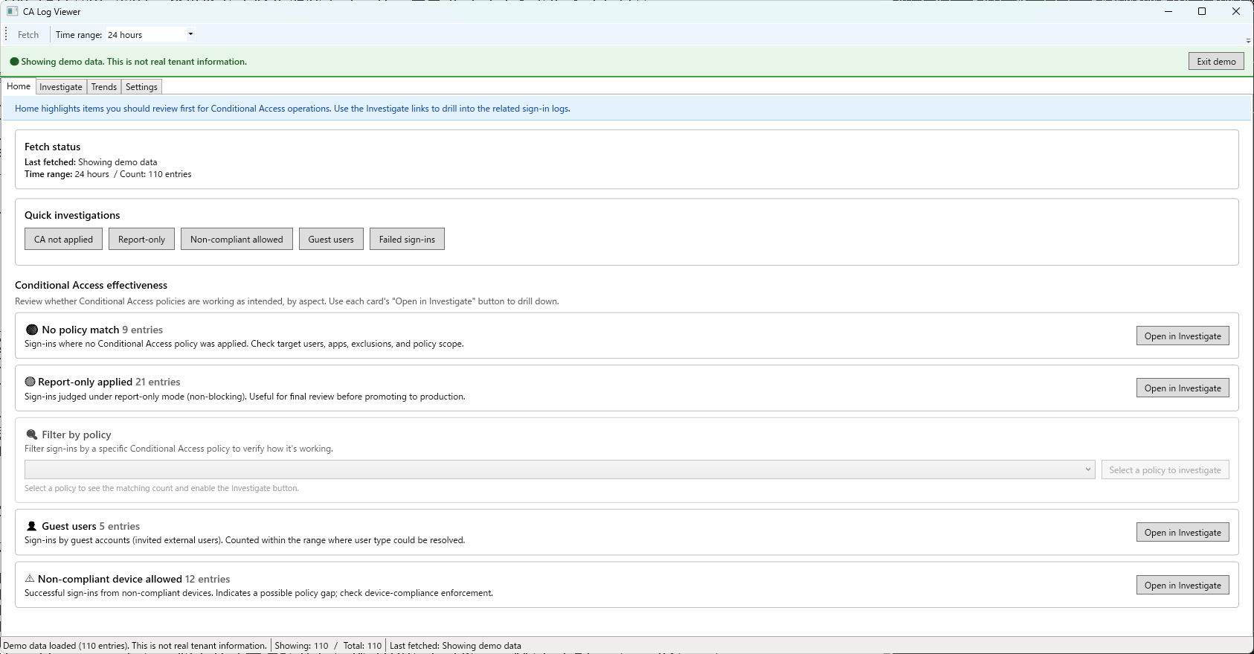Click the toolbar overflow arrow at right
Image resolution: width=1254 pixels, height=654 pixels.
(x=1247, y=40)
